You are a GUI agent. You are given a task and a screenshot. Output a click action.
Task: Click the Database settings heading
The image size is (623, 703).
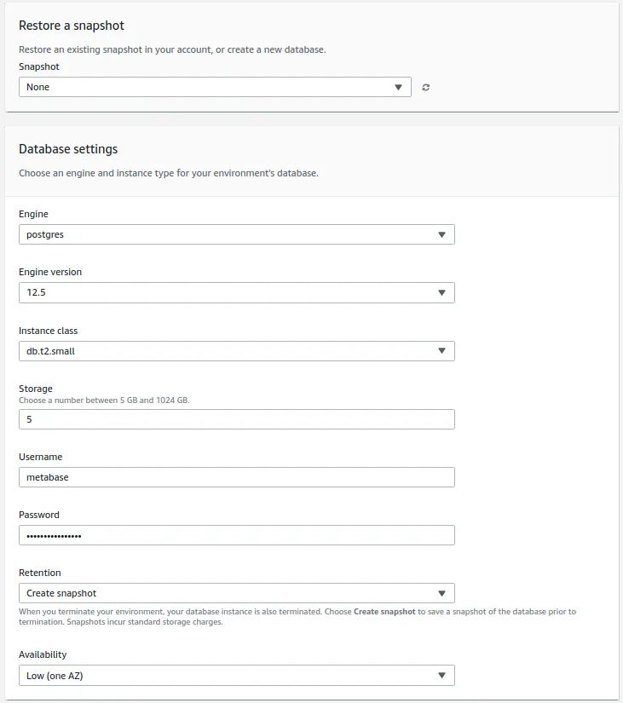pos(68,149)
